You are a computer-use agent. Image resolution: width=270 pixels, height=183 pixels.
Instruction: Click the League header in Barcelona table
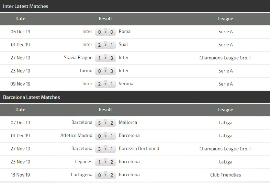tap(225, 110)
